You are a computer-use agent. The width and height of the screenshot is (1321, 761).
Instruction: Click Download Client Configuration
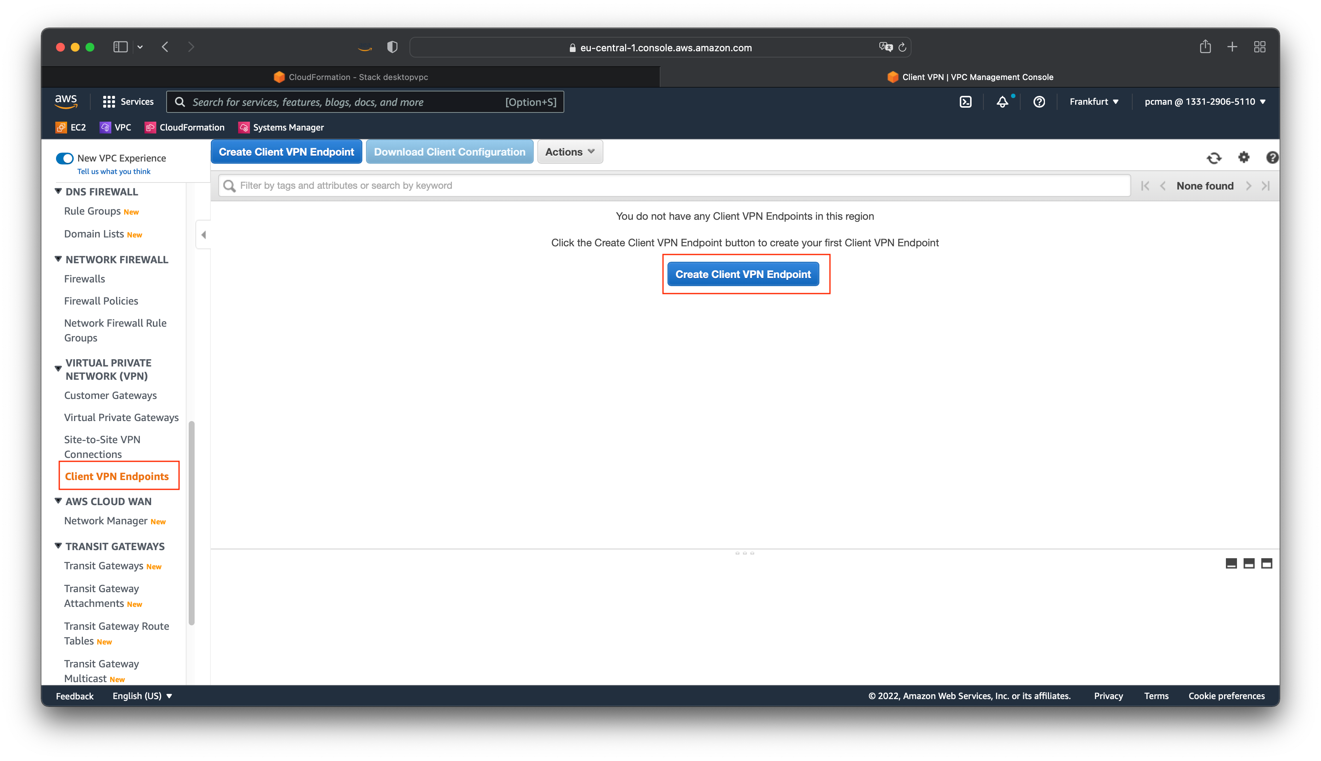[449, 152]
